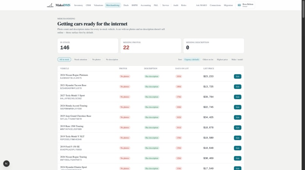Click the $39,784 list price
The height and width of the screenshot is (170, 305).
tap(209, 97)
